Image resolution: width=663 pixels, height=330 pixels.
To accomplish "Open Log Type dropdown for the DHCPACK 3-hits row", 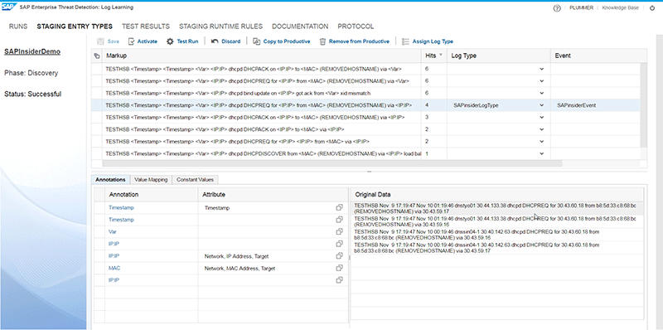I will point(542,117).
